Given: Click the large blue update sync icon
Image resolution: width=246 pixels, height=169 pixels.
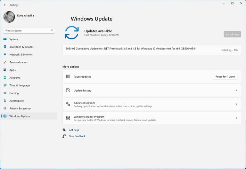Looking at the screenshot, I should pos(72,32).
